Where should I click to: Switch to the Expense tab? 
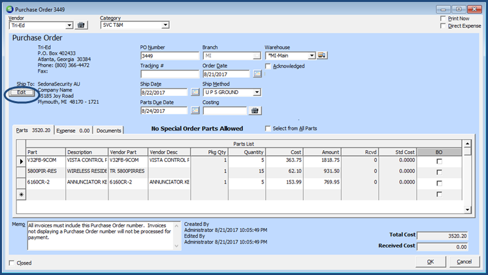coord(73,131)
